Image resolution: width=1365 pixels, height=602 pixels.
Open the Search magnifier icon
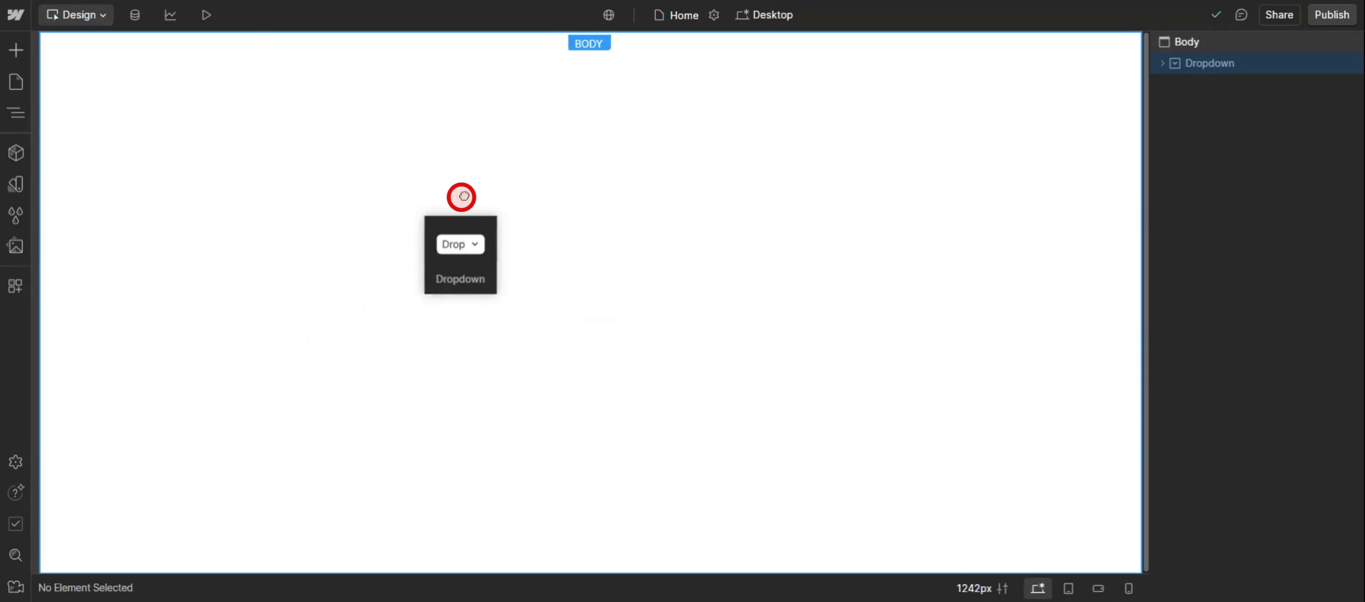[x=16, y=555]
